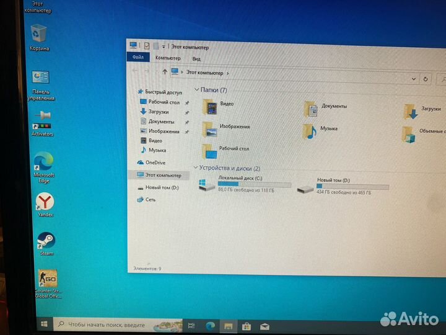Screen dimensions: 446x335
Task: Click the Windows taskbar search box
Action: (x=102, y=324)
